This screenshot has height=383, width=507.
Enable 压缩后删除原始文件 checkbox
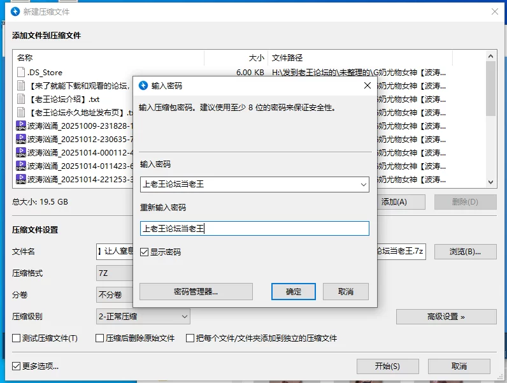coord(99,338)
